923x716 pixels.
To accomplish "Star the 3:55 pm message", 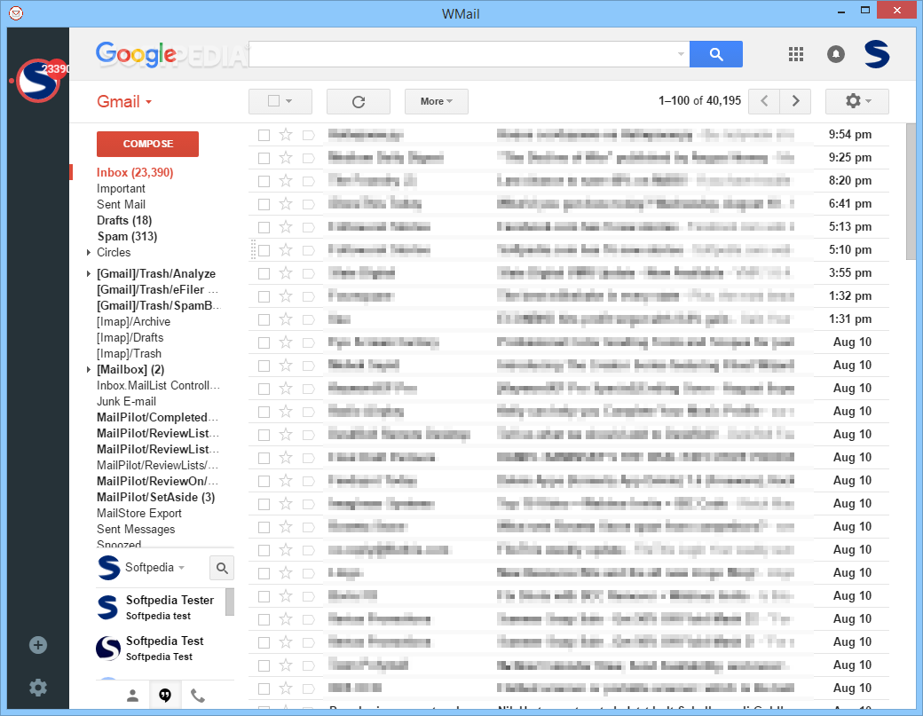I will click(x=286, y=273).
